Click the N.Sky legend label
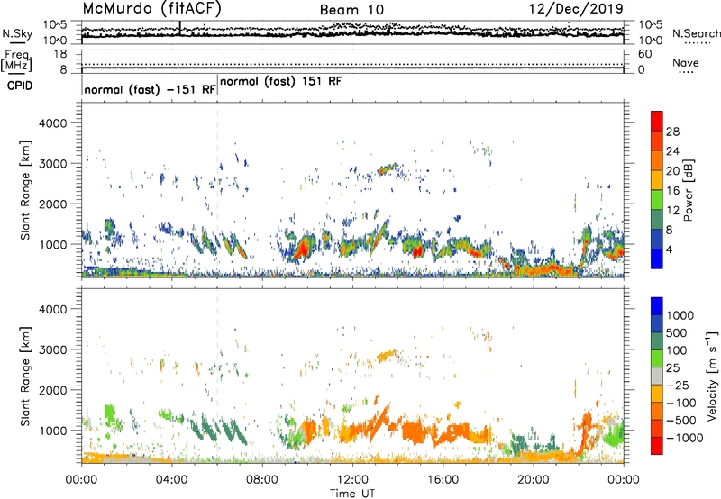This screenshot has width=721, height=499. coord(17,33)
